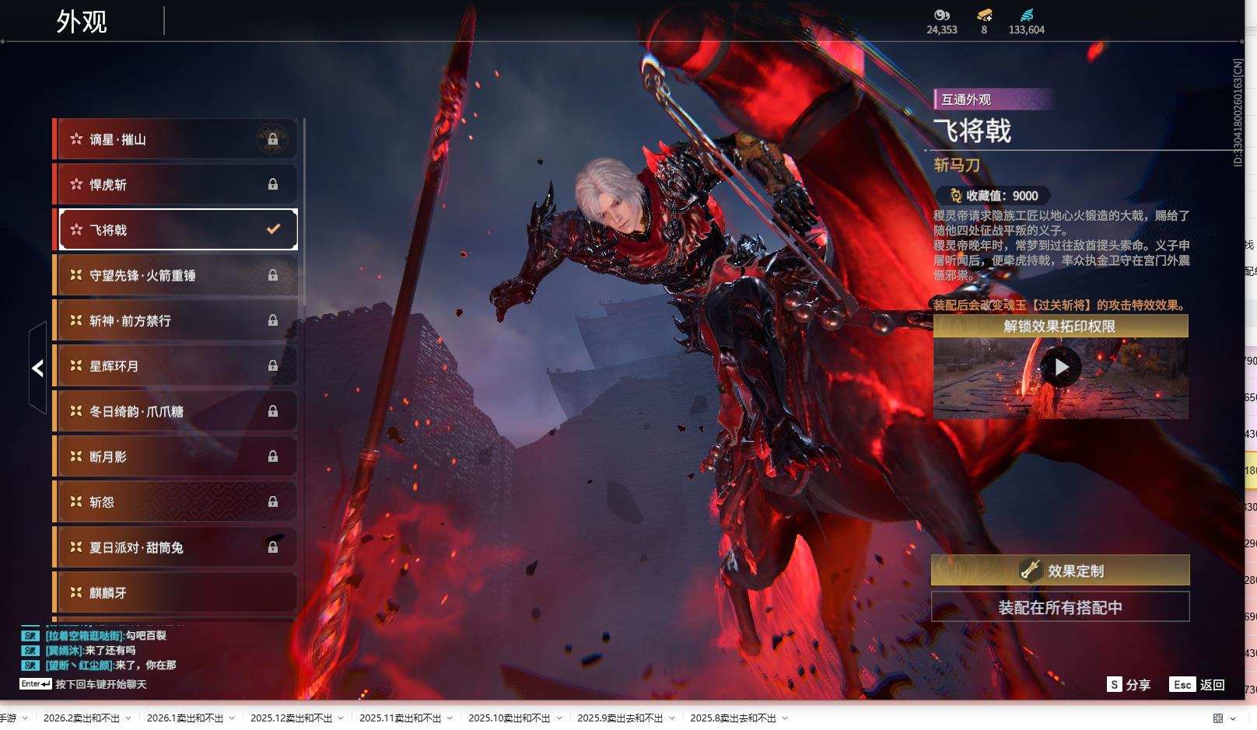Click the 解锁效果拓印权限 banner
Screen dimensions: 1257x730
[x=1060, y=326]
